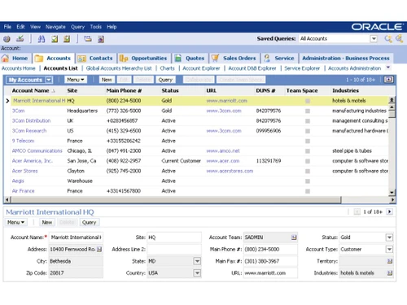Toggle Team Space checkbox for AMCO Communications
This screenshot has height=305, width=407.
(x=308, y=151)
